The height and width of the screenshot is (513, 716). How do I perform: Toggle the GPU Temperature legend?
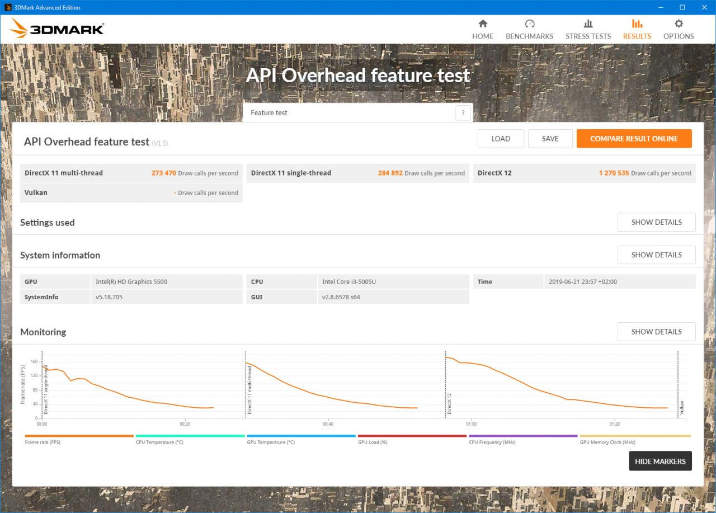301,439
